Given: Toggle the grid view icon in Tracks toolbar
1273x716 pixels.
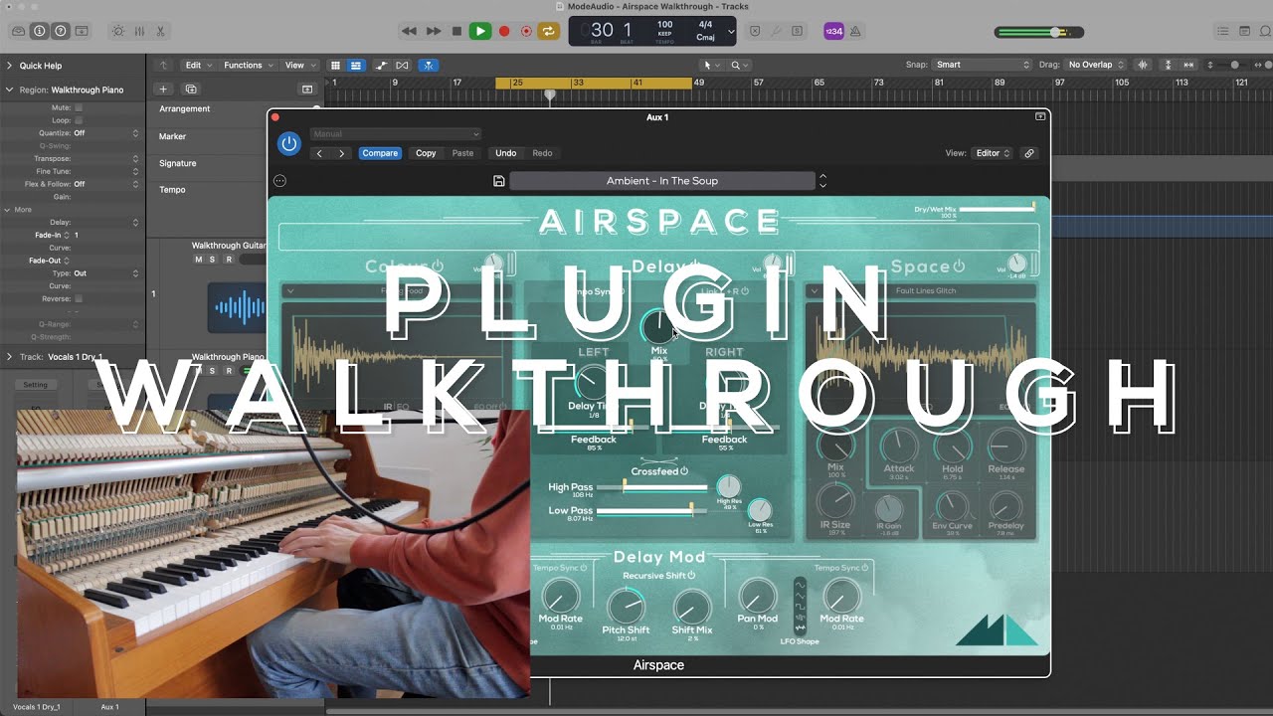Looking at the screenshot, I should [336, 65].
